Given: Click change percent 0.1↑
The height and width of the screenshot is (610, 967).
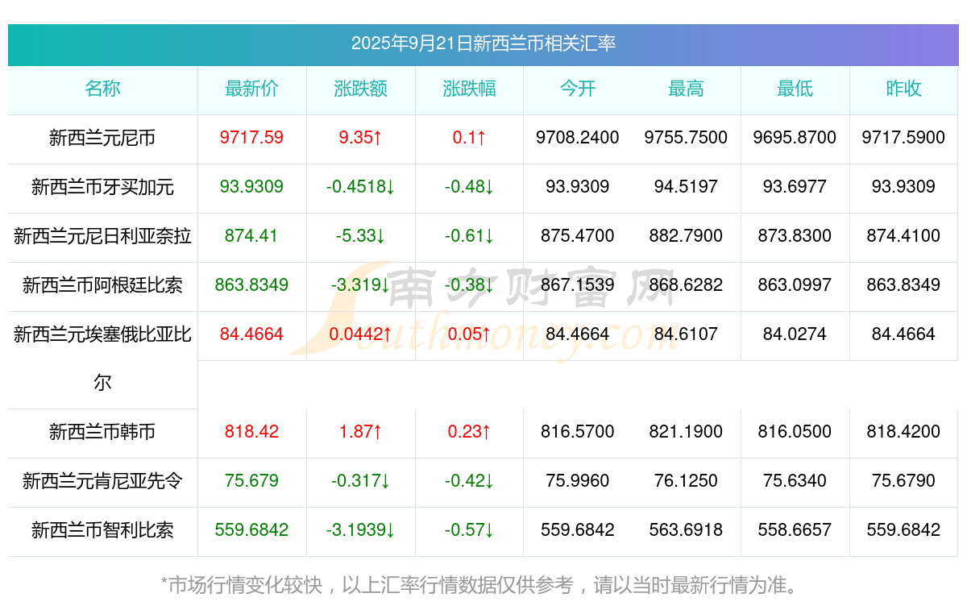Looking at the screenshot, I should (469, 138).
